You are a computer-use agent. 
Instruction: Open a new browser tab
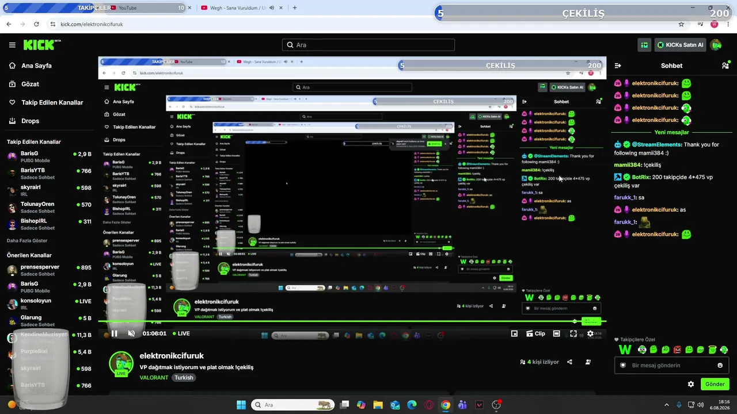click(x=295, y=8)
